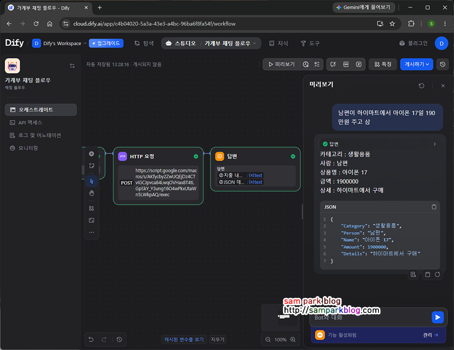Click the POST method label in HTTP node
The image size is (454, 350).
point(127,183)
